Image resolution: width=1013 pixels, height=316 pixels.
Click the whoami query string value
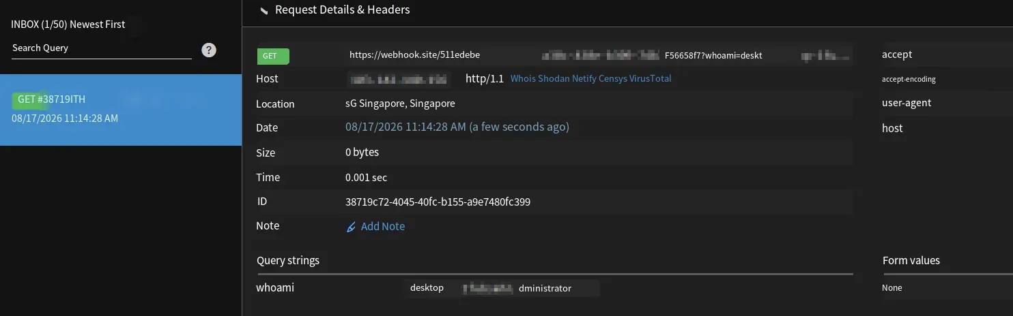tap(502, 288)
